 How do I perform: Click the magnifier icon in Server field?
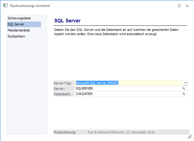click(184, 88)
